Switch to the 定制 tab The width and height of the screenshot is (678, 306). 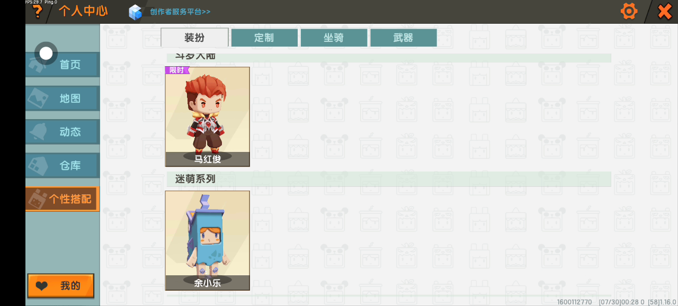[x=264, y=38]
